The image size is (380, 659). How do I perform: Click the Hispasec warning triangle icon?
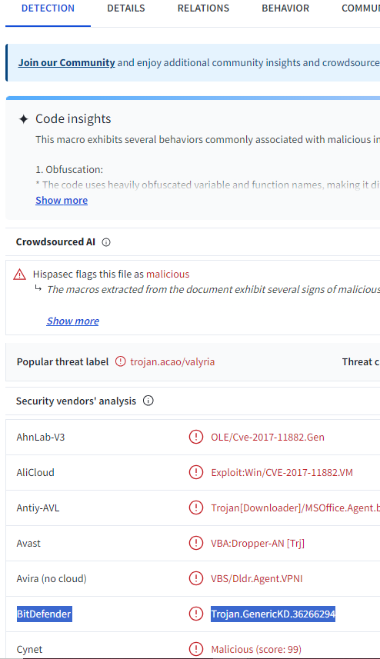point(19,275)
